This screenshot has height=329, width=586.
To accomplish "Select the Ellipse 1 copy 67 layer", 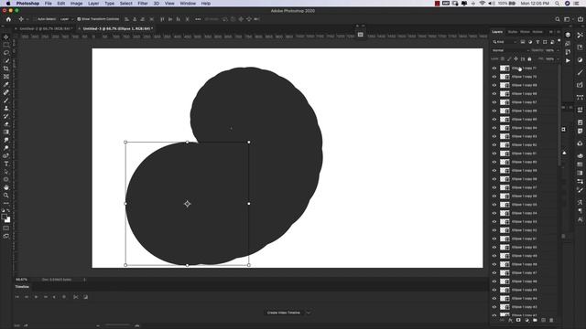I will click(524, 102).
